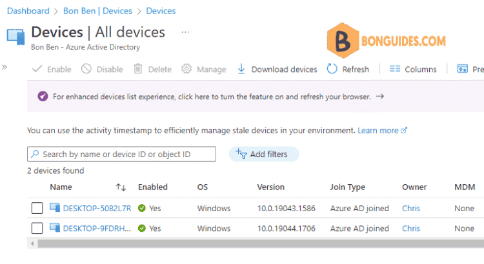
Task: Go to Dashboard in the breadcrumb
Action: [x=28, y=11]
